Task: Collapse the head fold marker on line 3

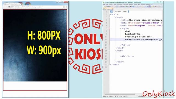Action: (109, 17)
